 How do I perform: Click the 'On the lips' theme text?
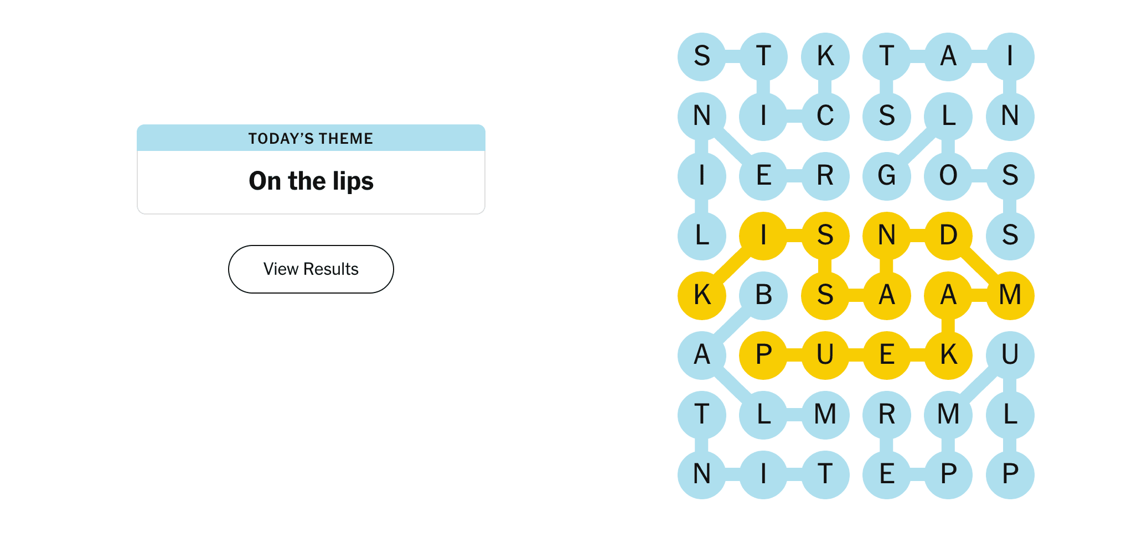311,181
